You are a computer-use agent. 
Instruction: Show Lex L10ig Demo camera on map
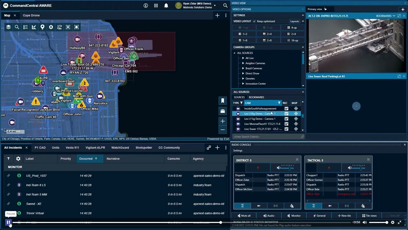pyautogui.click(x=296, y=114)
